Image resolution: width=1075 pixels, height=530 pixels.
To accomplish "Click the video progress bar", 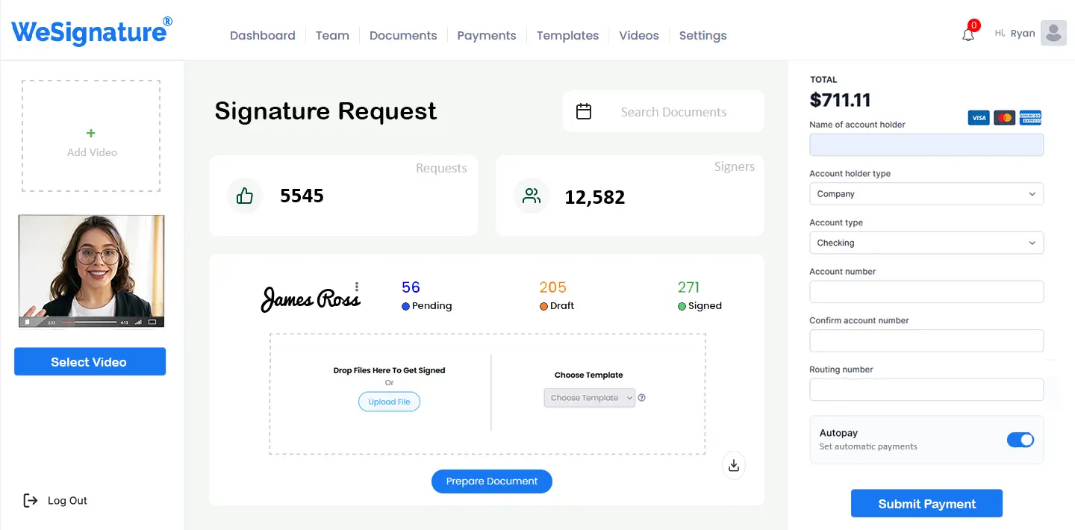I will tap(89, 322).
